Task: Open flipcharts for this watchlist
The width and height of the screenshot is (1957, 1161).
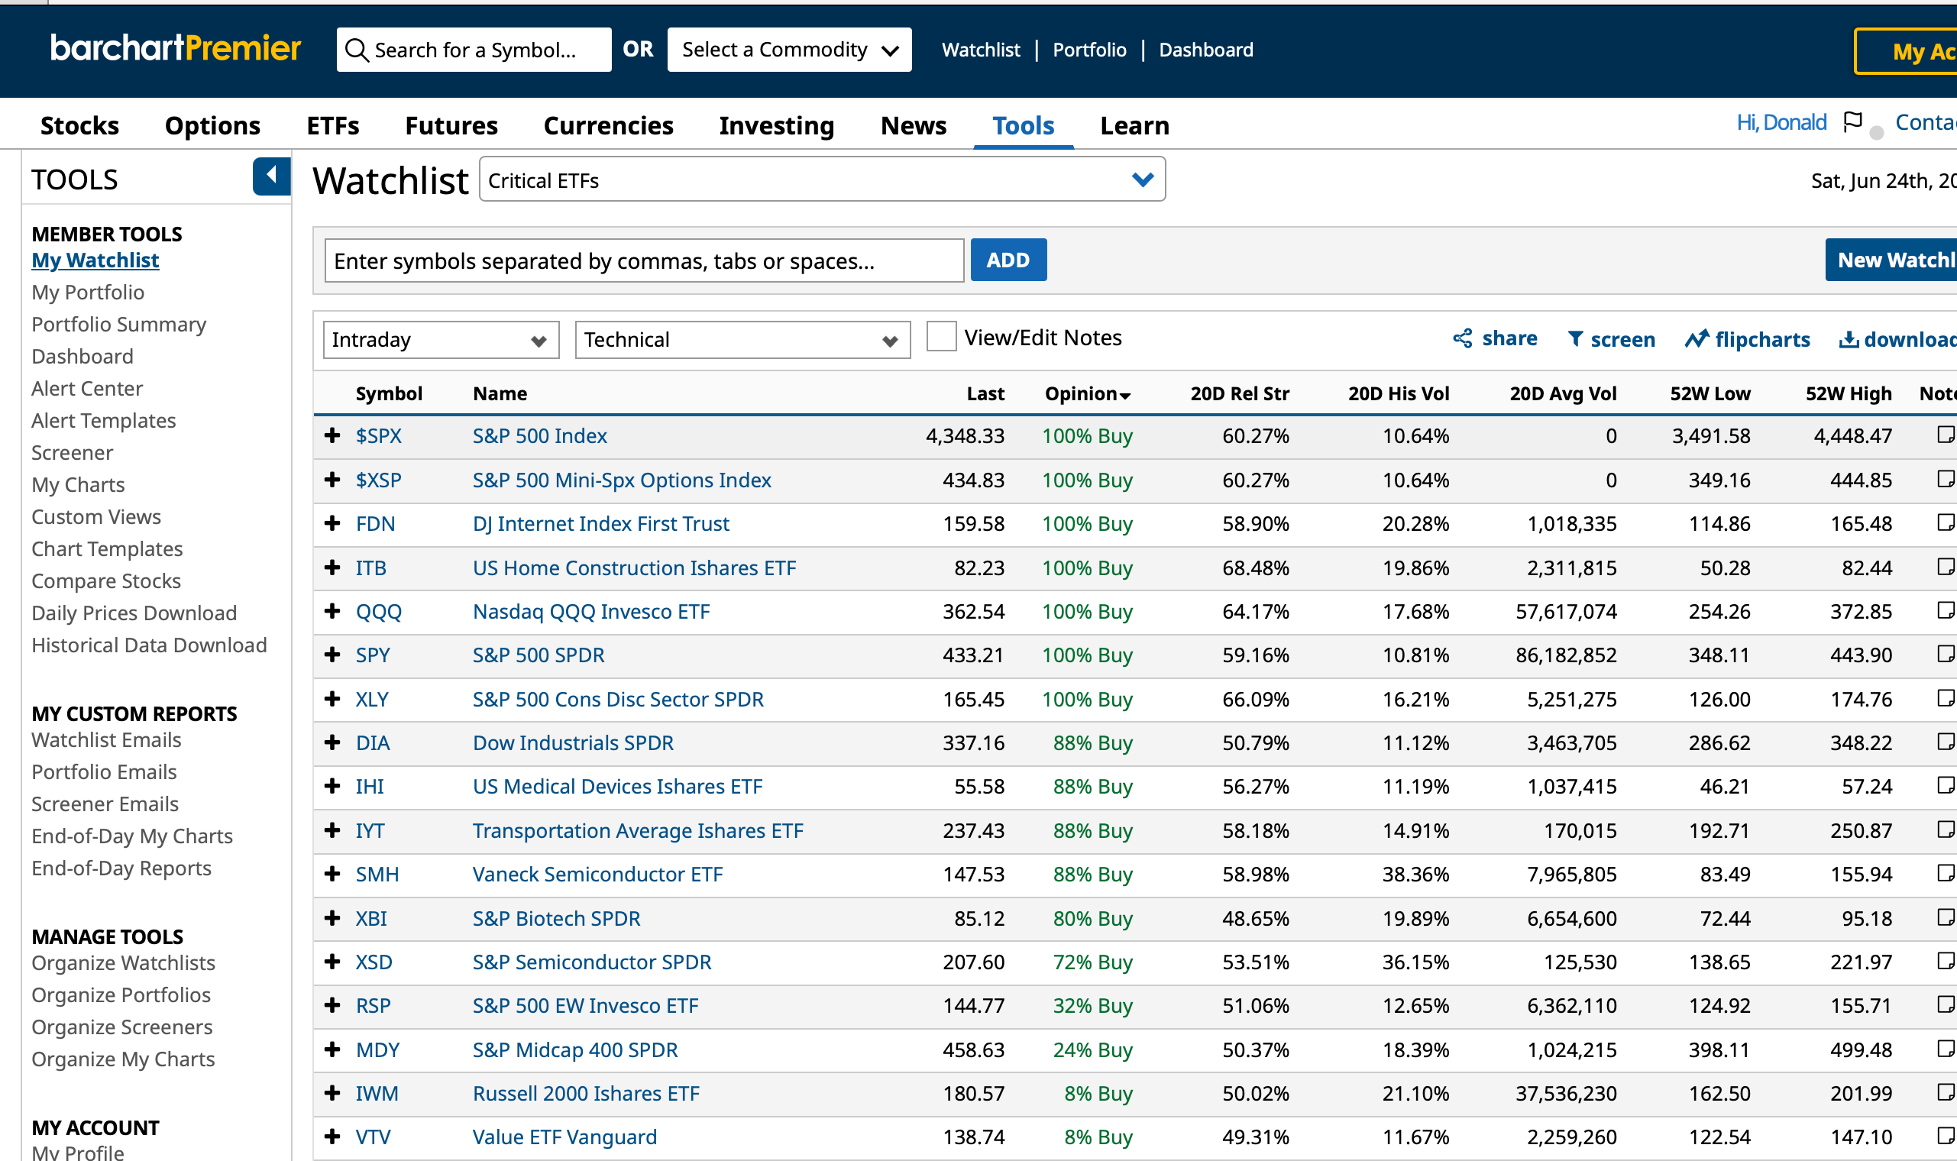Action: (1748, 340)
